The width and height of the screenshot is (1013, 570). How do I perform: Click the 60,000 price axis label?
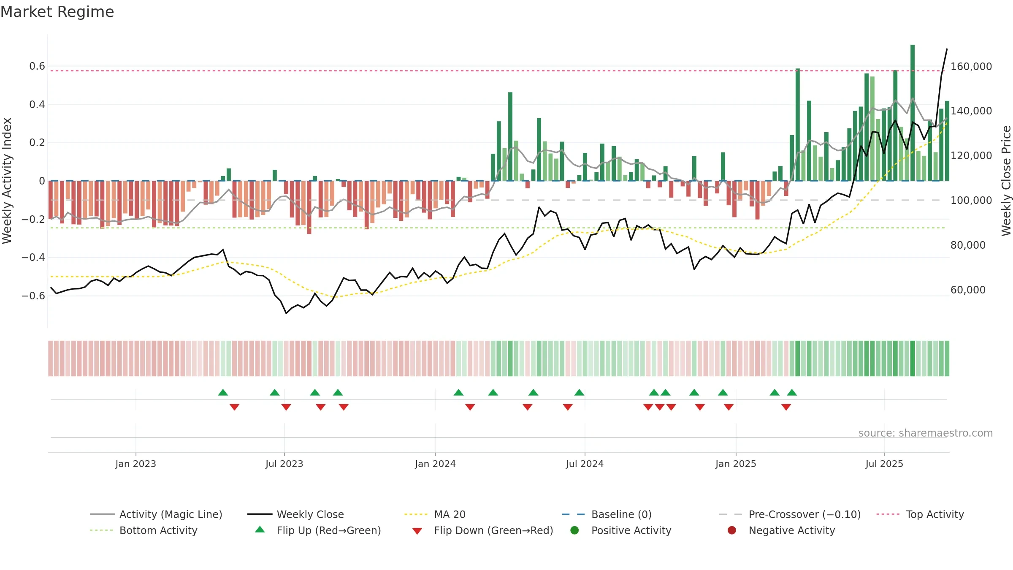click(x=968, y=290)
